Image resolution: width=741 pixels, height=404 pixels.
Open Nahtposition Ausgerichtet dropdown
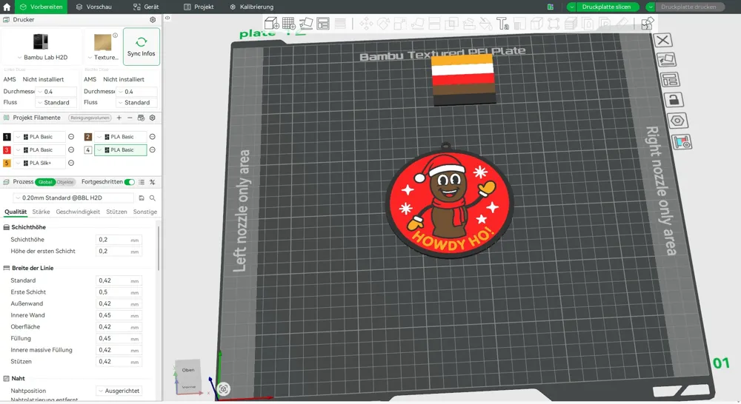tap(119, 391)
